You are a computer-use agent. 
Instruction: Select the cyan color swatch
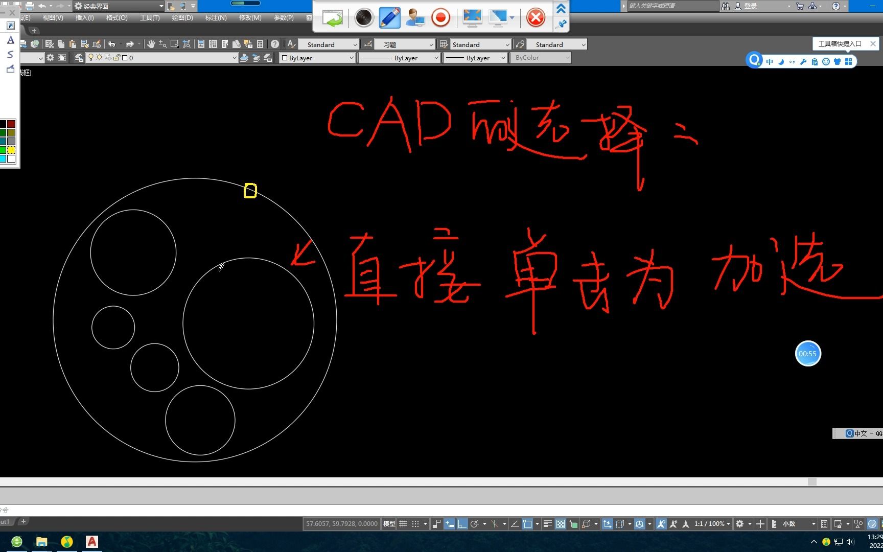[x=3, y=159]
